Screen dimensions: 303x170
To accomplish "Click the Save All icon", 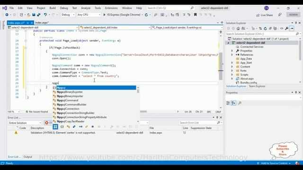I will [39, 15].
